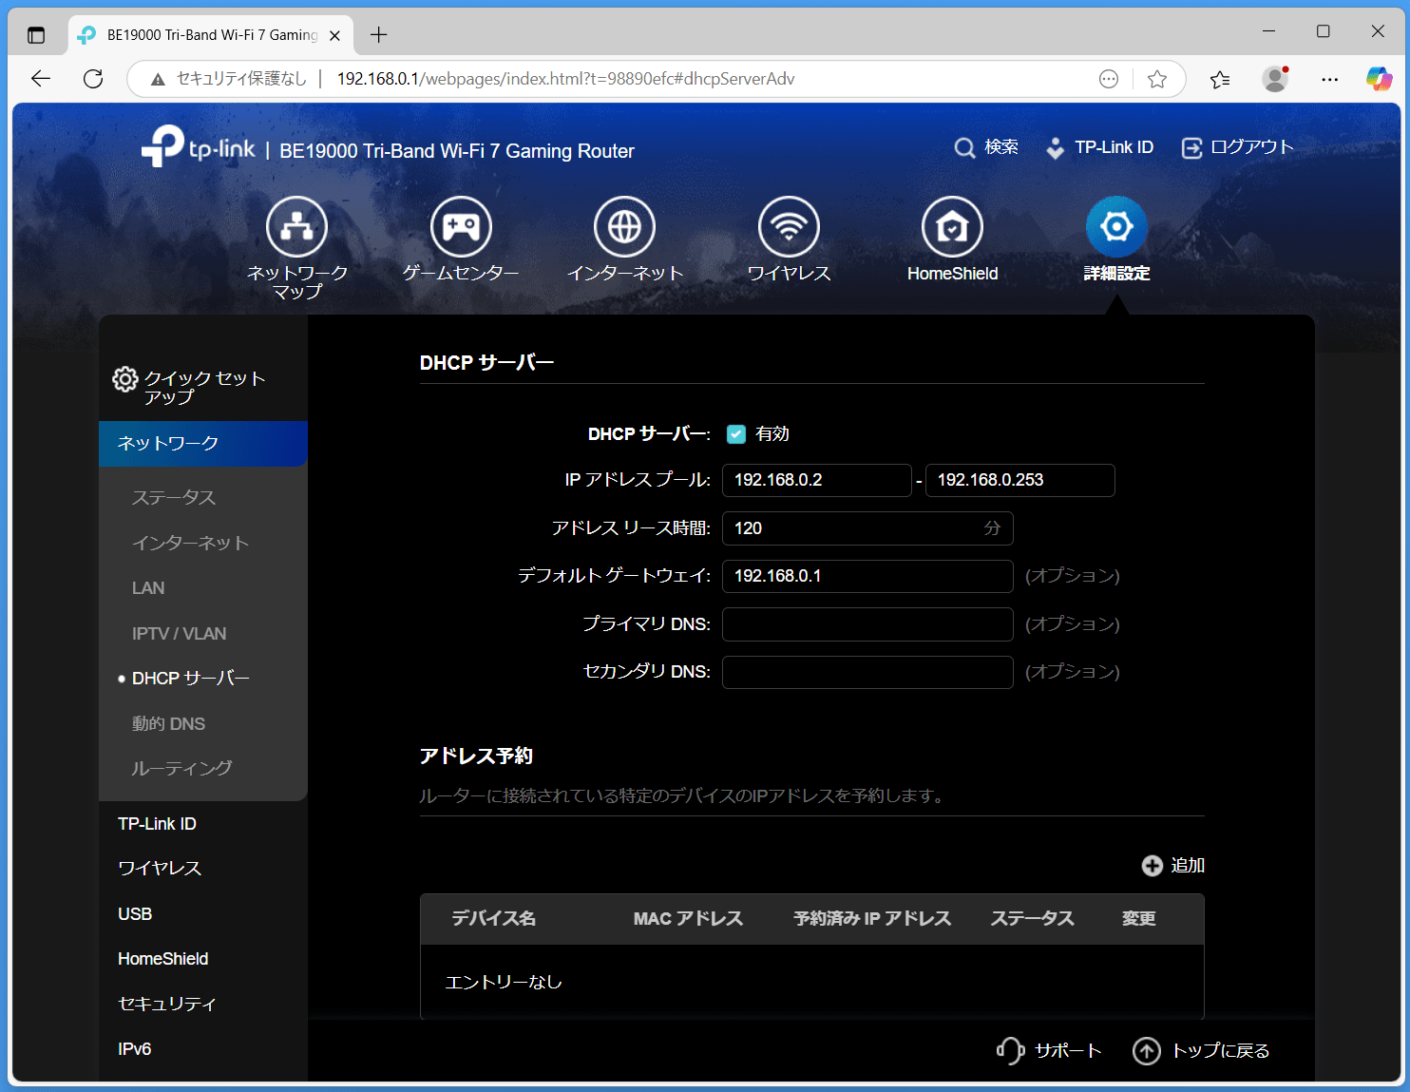Screen dimensions: 1410x1092
Task: Open tab actions menu icon
Action: point(36,35)
